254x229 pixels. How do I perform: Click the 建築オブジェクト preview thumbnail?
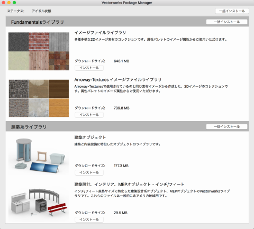pos(39,156)
